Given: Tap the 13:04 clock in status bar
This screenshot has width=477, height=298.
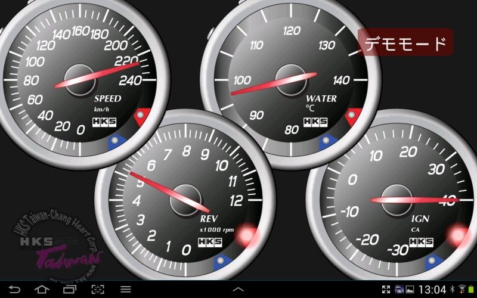Looking at the screenshot, I should [x=432, y=289].
